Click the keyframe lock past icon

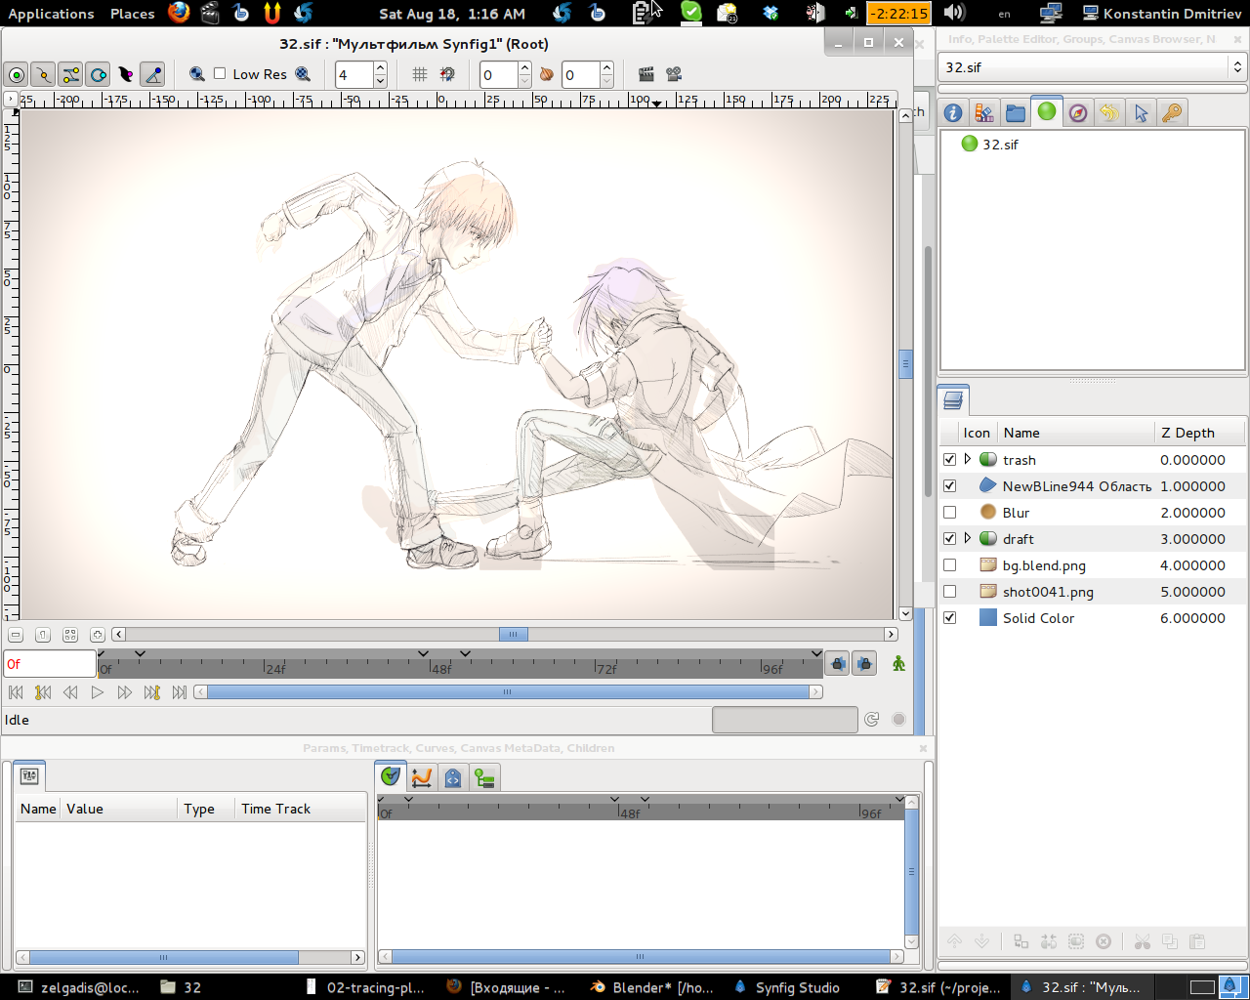[x=837, y=664]
